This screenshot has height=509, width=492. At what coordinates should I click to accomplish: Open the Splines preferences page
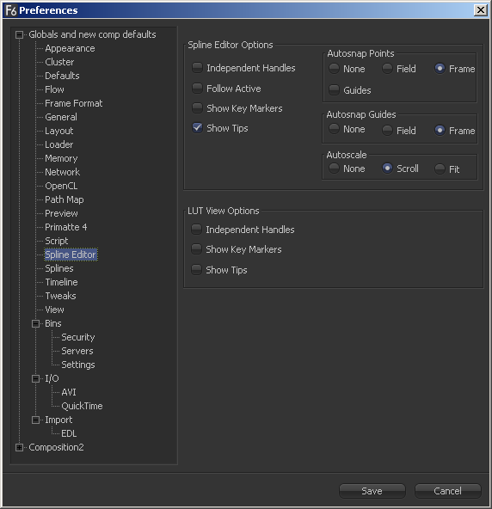click(59, 268)
